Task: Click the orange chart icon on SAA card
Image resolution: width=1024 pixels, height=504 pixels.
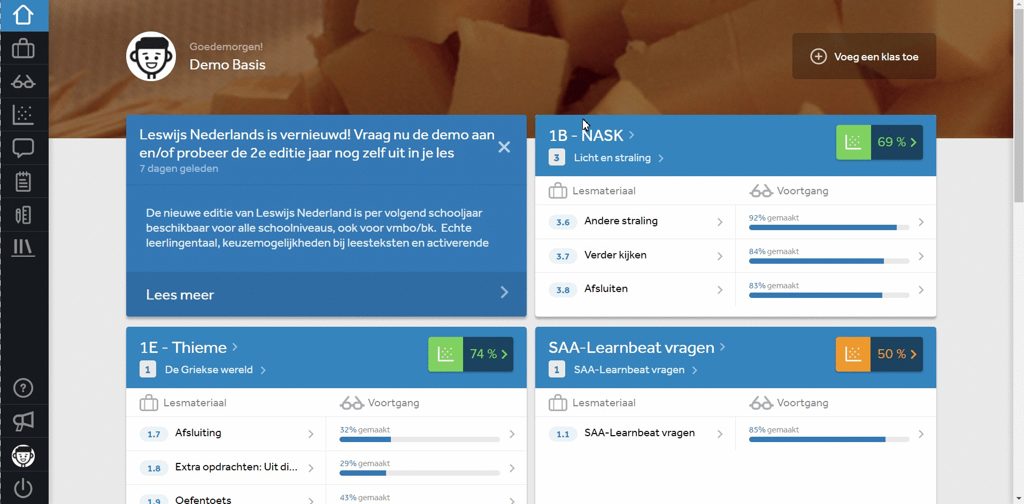Action: point(853,354)
